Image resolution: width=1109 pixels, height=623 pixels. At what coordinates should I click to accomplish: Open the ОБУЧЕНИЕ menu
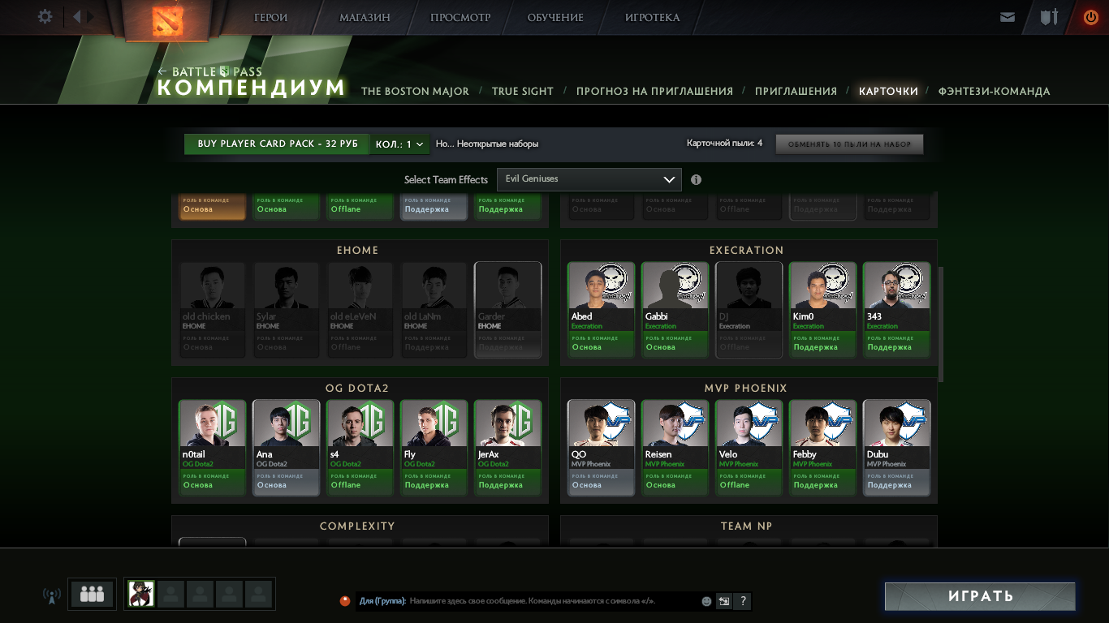555,18
